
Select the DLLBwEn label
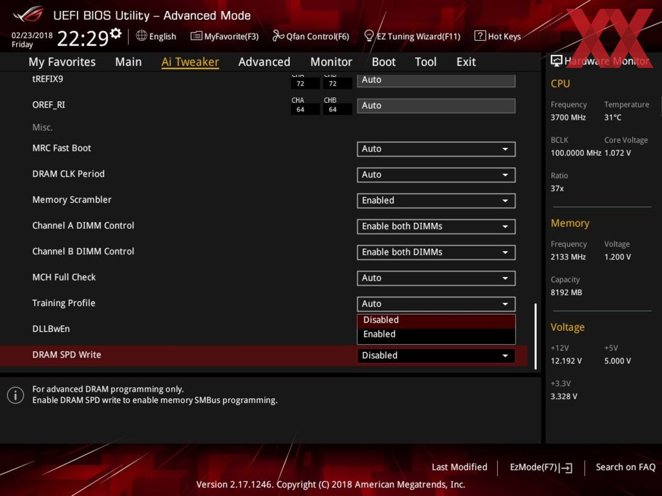pyautogui.click(x=51, y=329)
